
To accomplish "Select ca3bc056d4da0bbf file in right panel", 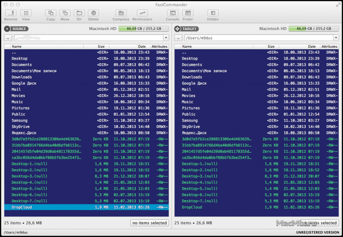I will click(x=256, y=158).
